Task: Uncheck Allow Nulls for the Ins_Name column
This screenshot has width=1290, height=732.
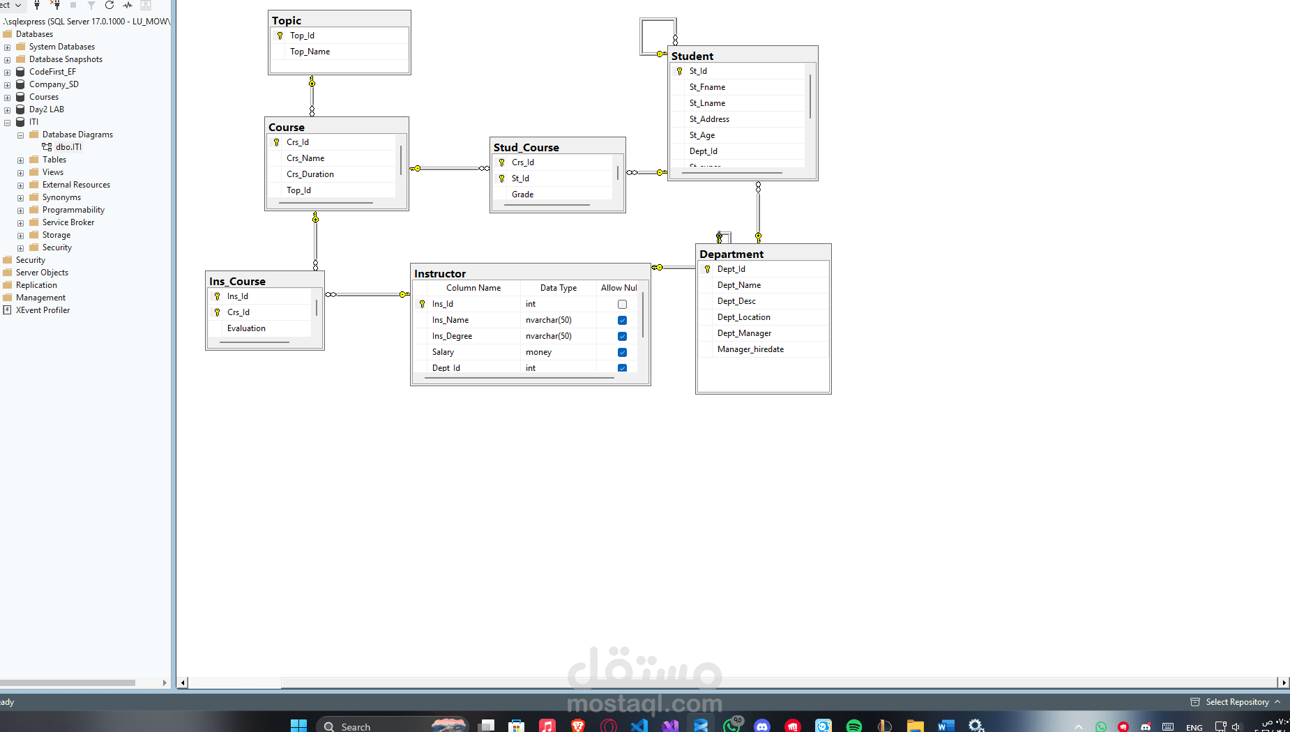Action: click(621, 319)
